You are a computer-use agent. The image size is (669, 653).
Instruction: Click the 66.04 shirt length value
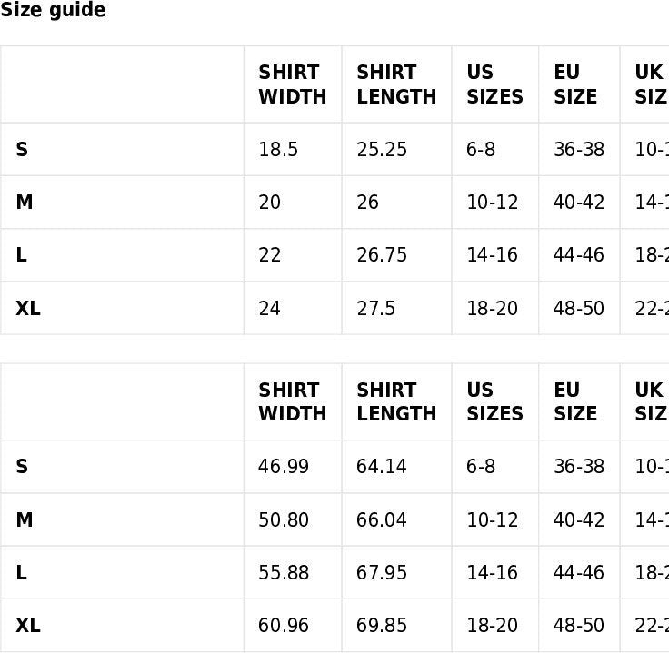382,520
